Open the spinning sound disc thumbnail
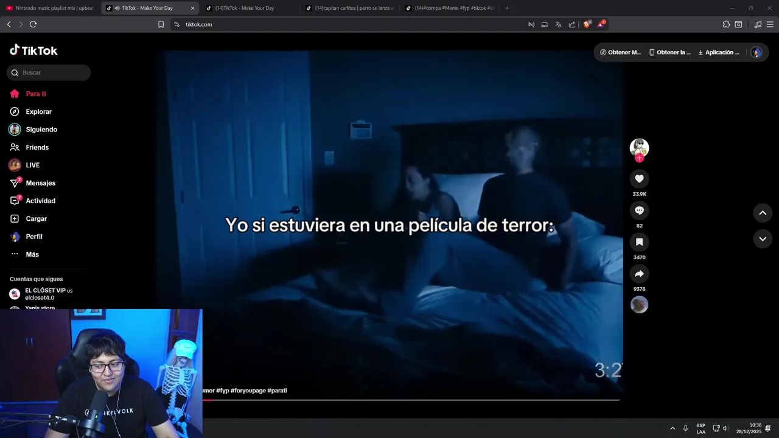The width and height of the screenshot is (779, 438). 639,305
